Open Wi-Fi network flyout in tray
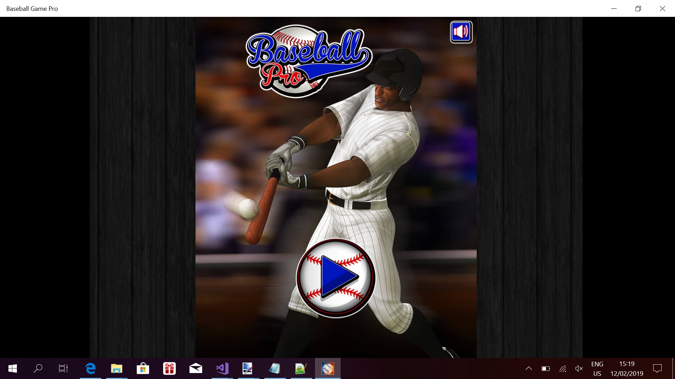This screenshot has height=379, width=675. 563,368
